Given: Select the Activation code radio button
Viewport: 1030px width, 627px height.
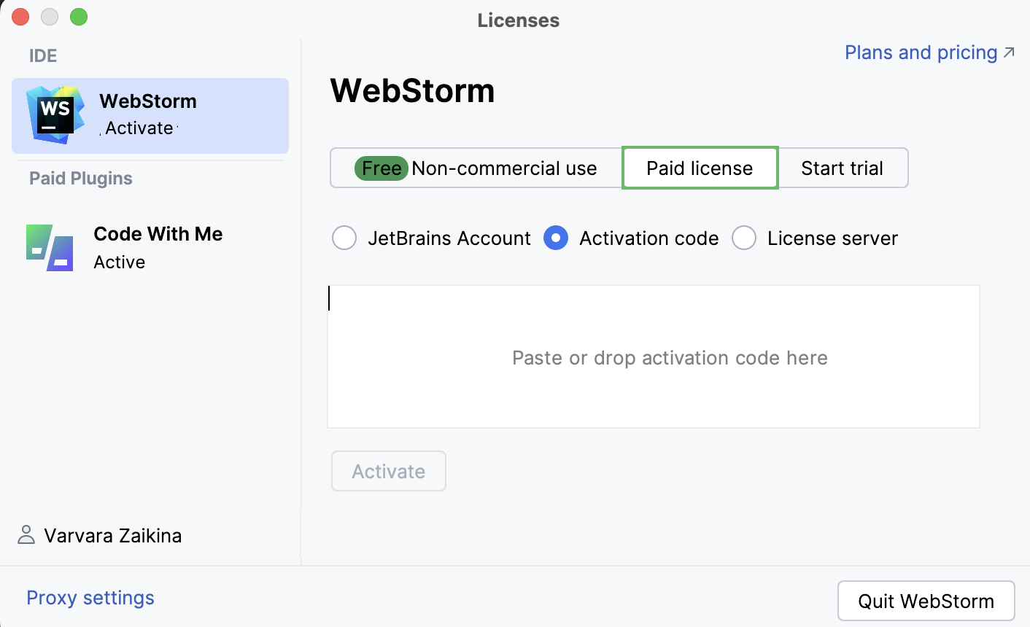Looking at the screenshot, I should click(555, 238).
